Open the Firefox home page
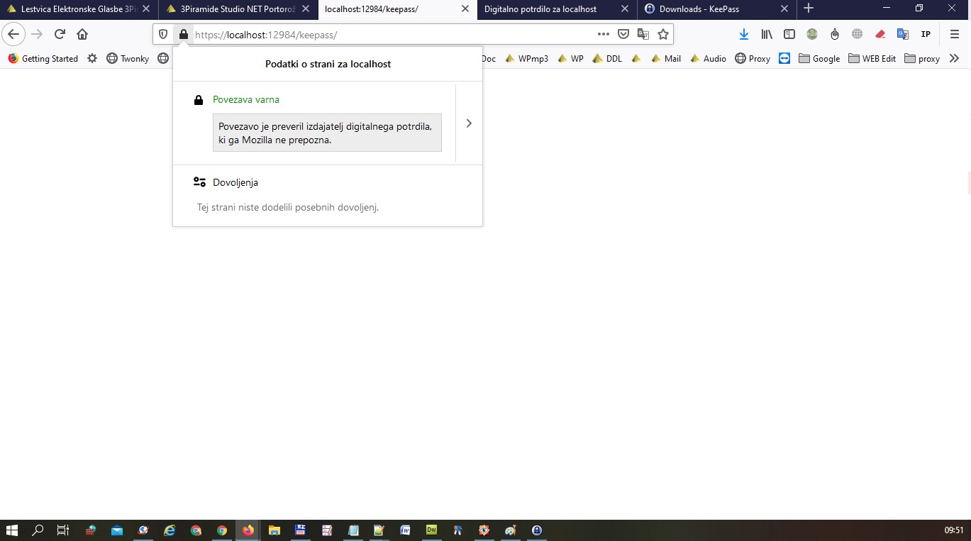The width and height of the screenshot is (971, 541). 82,34
